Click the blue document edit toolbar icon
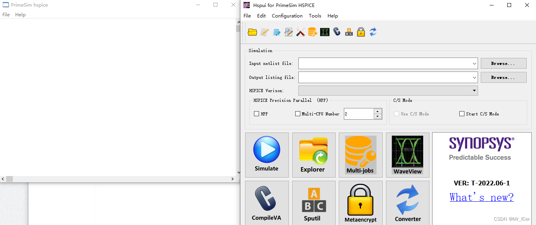Image resolution: width=536 pixels, height=225 pixels. click(277, 32)
